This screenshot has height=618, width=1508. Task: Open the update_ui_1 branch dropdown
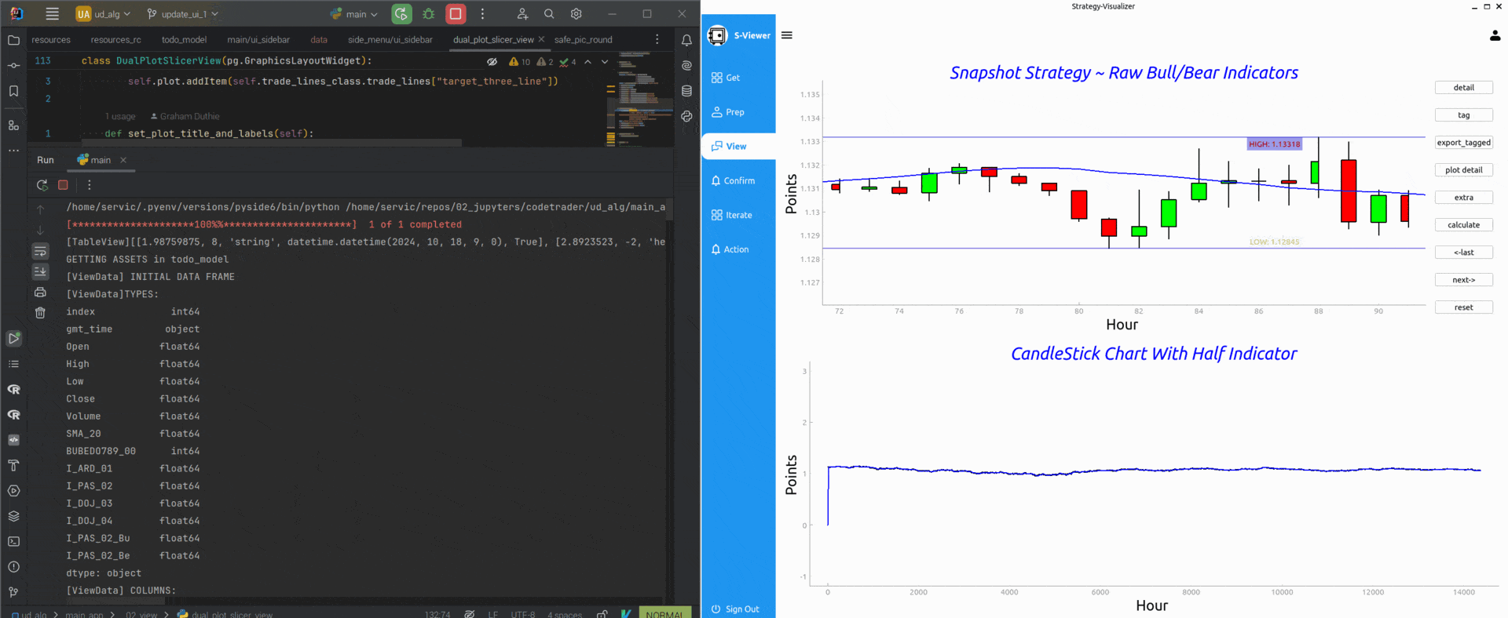point(183,13)
